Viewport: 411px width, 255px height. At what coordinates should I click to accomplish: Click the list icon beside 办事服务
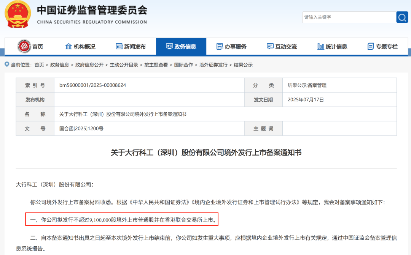click(220, 46)
